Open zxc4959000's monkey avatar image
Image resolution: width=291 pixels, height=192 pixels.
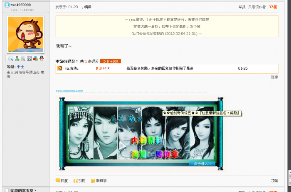point(26,34)
